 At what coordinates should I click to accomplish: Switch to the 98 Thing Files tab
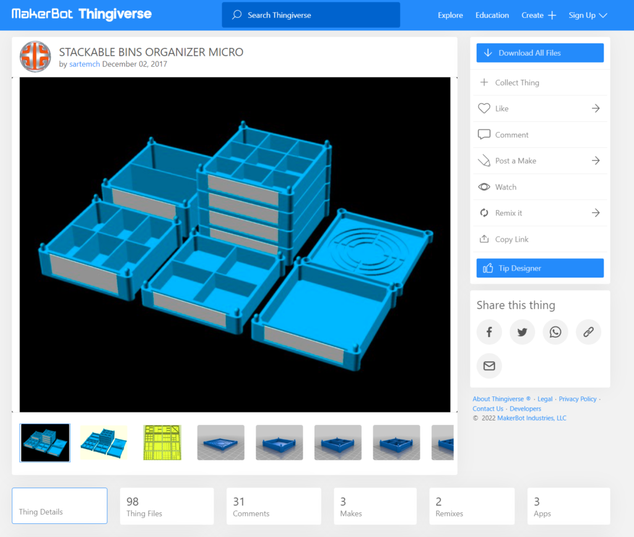click(x=167, y=506)
